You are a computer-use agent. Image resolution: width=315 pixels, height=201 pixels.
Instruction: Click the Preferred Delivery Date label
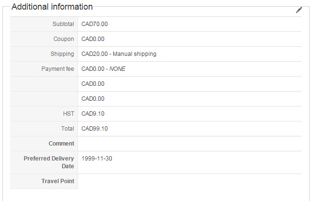[x=49, y=162]
